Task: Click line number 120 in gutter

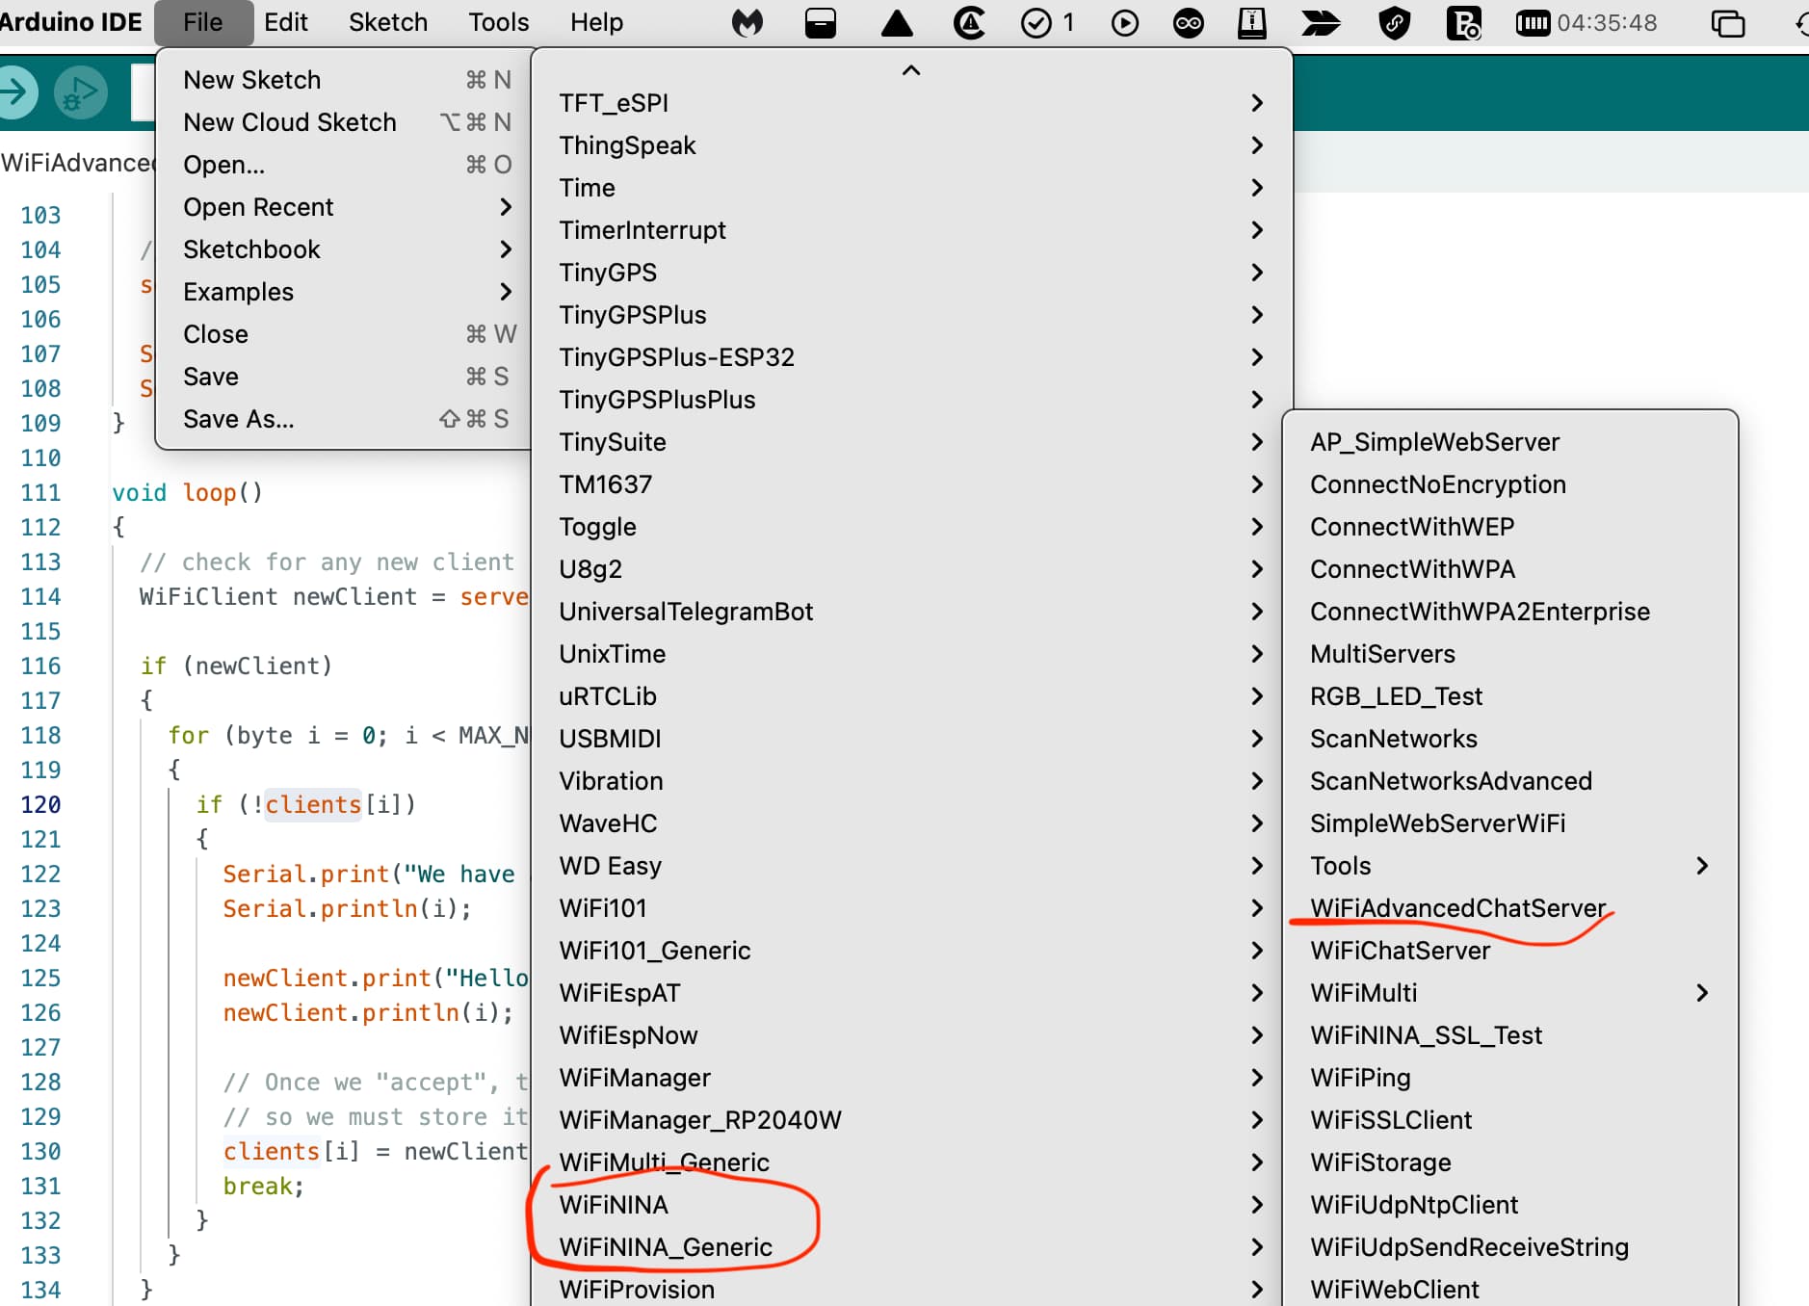Action: 40,804
